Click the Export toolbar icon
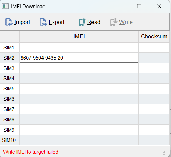Viewport: 171px width, 157px height. pyautogui.click(x=43, y=22)
